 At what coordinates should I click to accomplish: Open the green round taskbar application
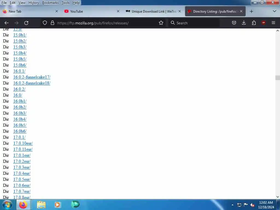75,204
